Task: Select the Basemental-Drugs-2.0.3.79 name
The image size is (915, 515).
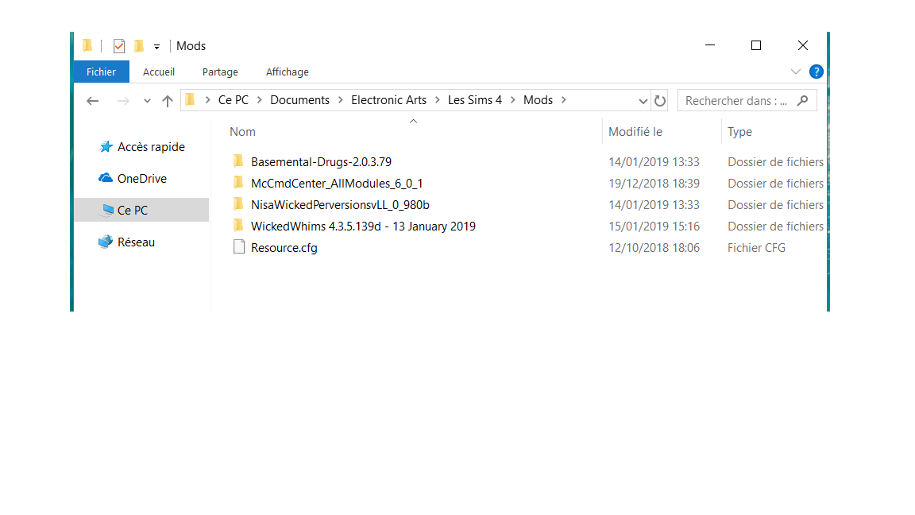Action: (321, 162)
